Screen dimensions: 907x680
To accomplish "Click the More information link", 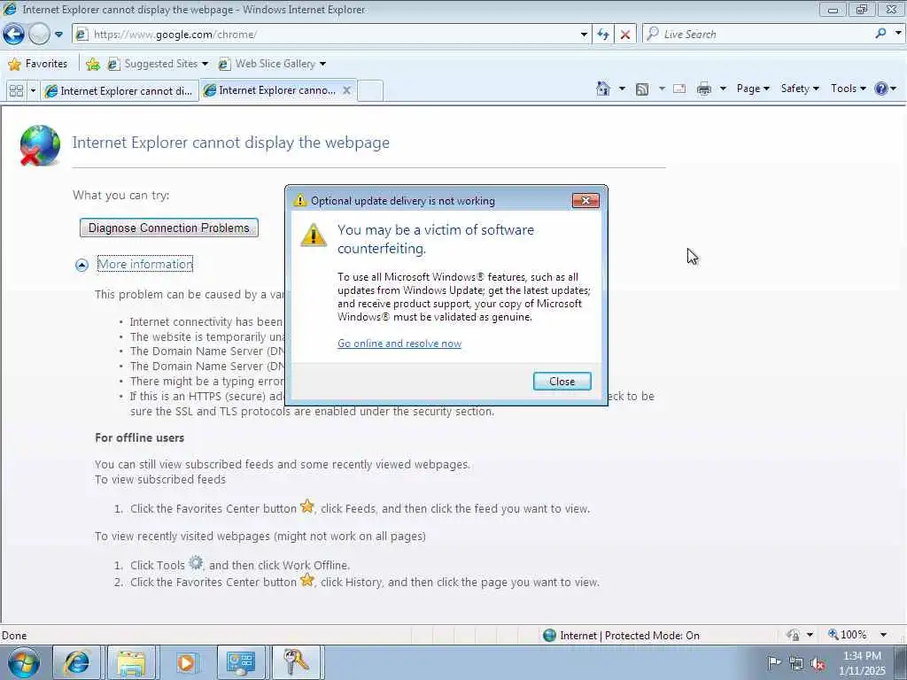I will [145, 264].
